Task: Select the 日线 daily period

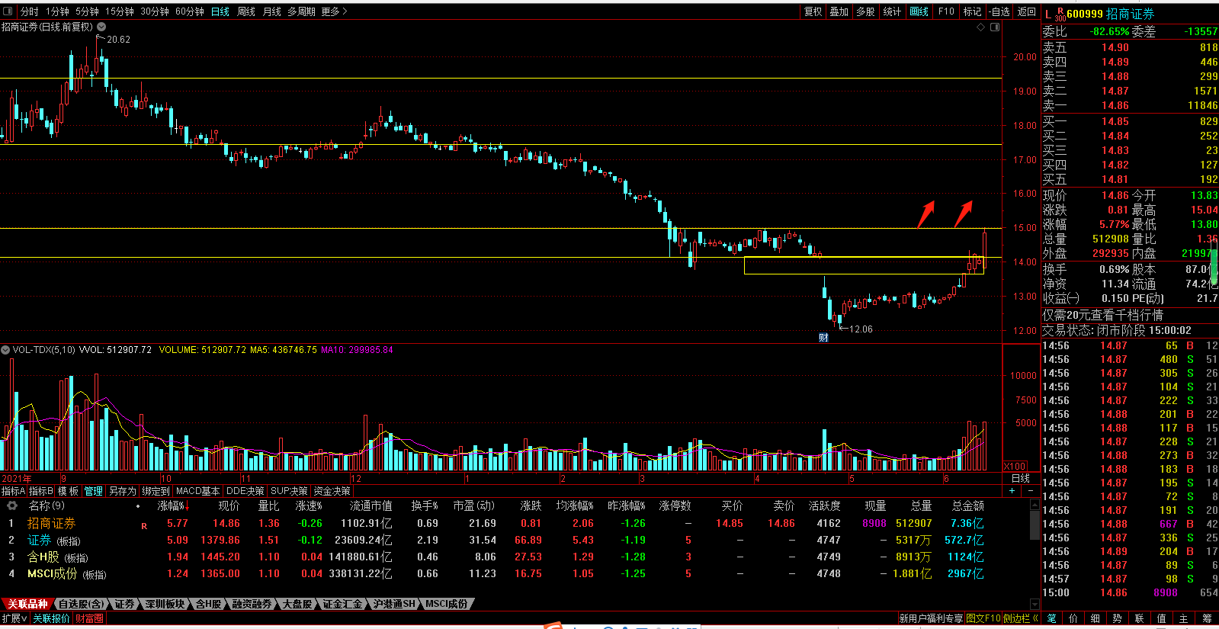Action: pos(220,11)
